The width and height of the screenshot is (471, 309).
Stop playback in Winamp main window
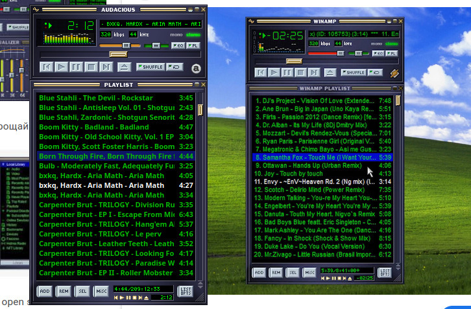[300, 73]
